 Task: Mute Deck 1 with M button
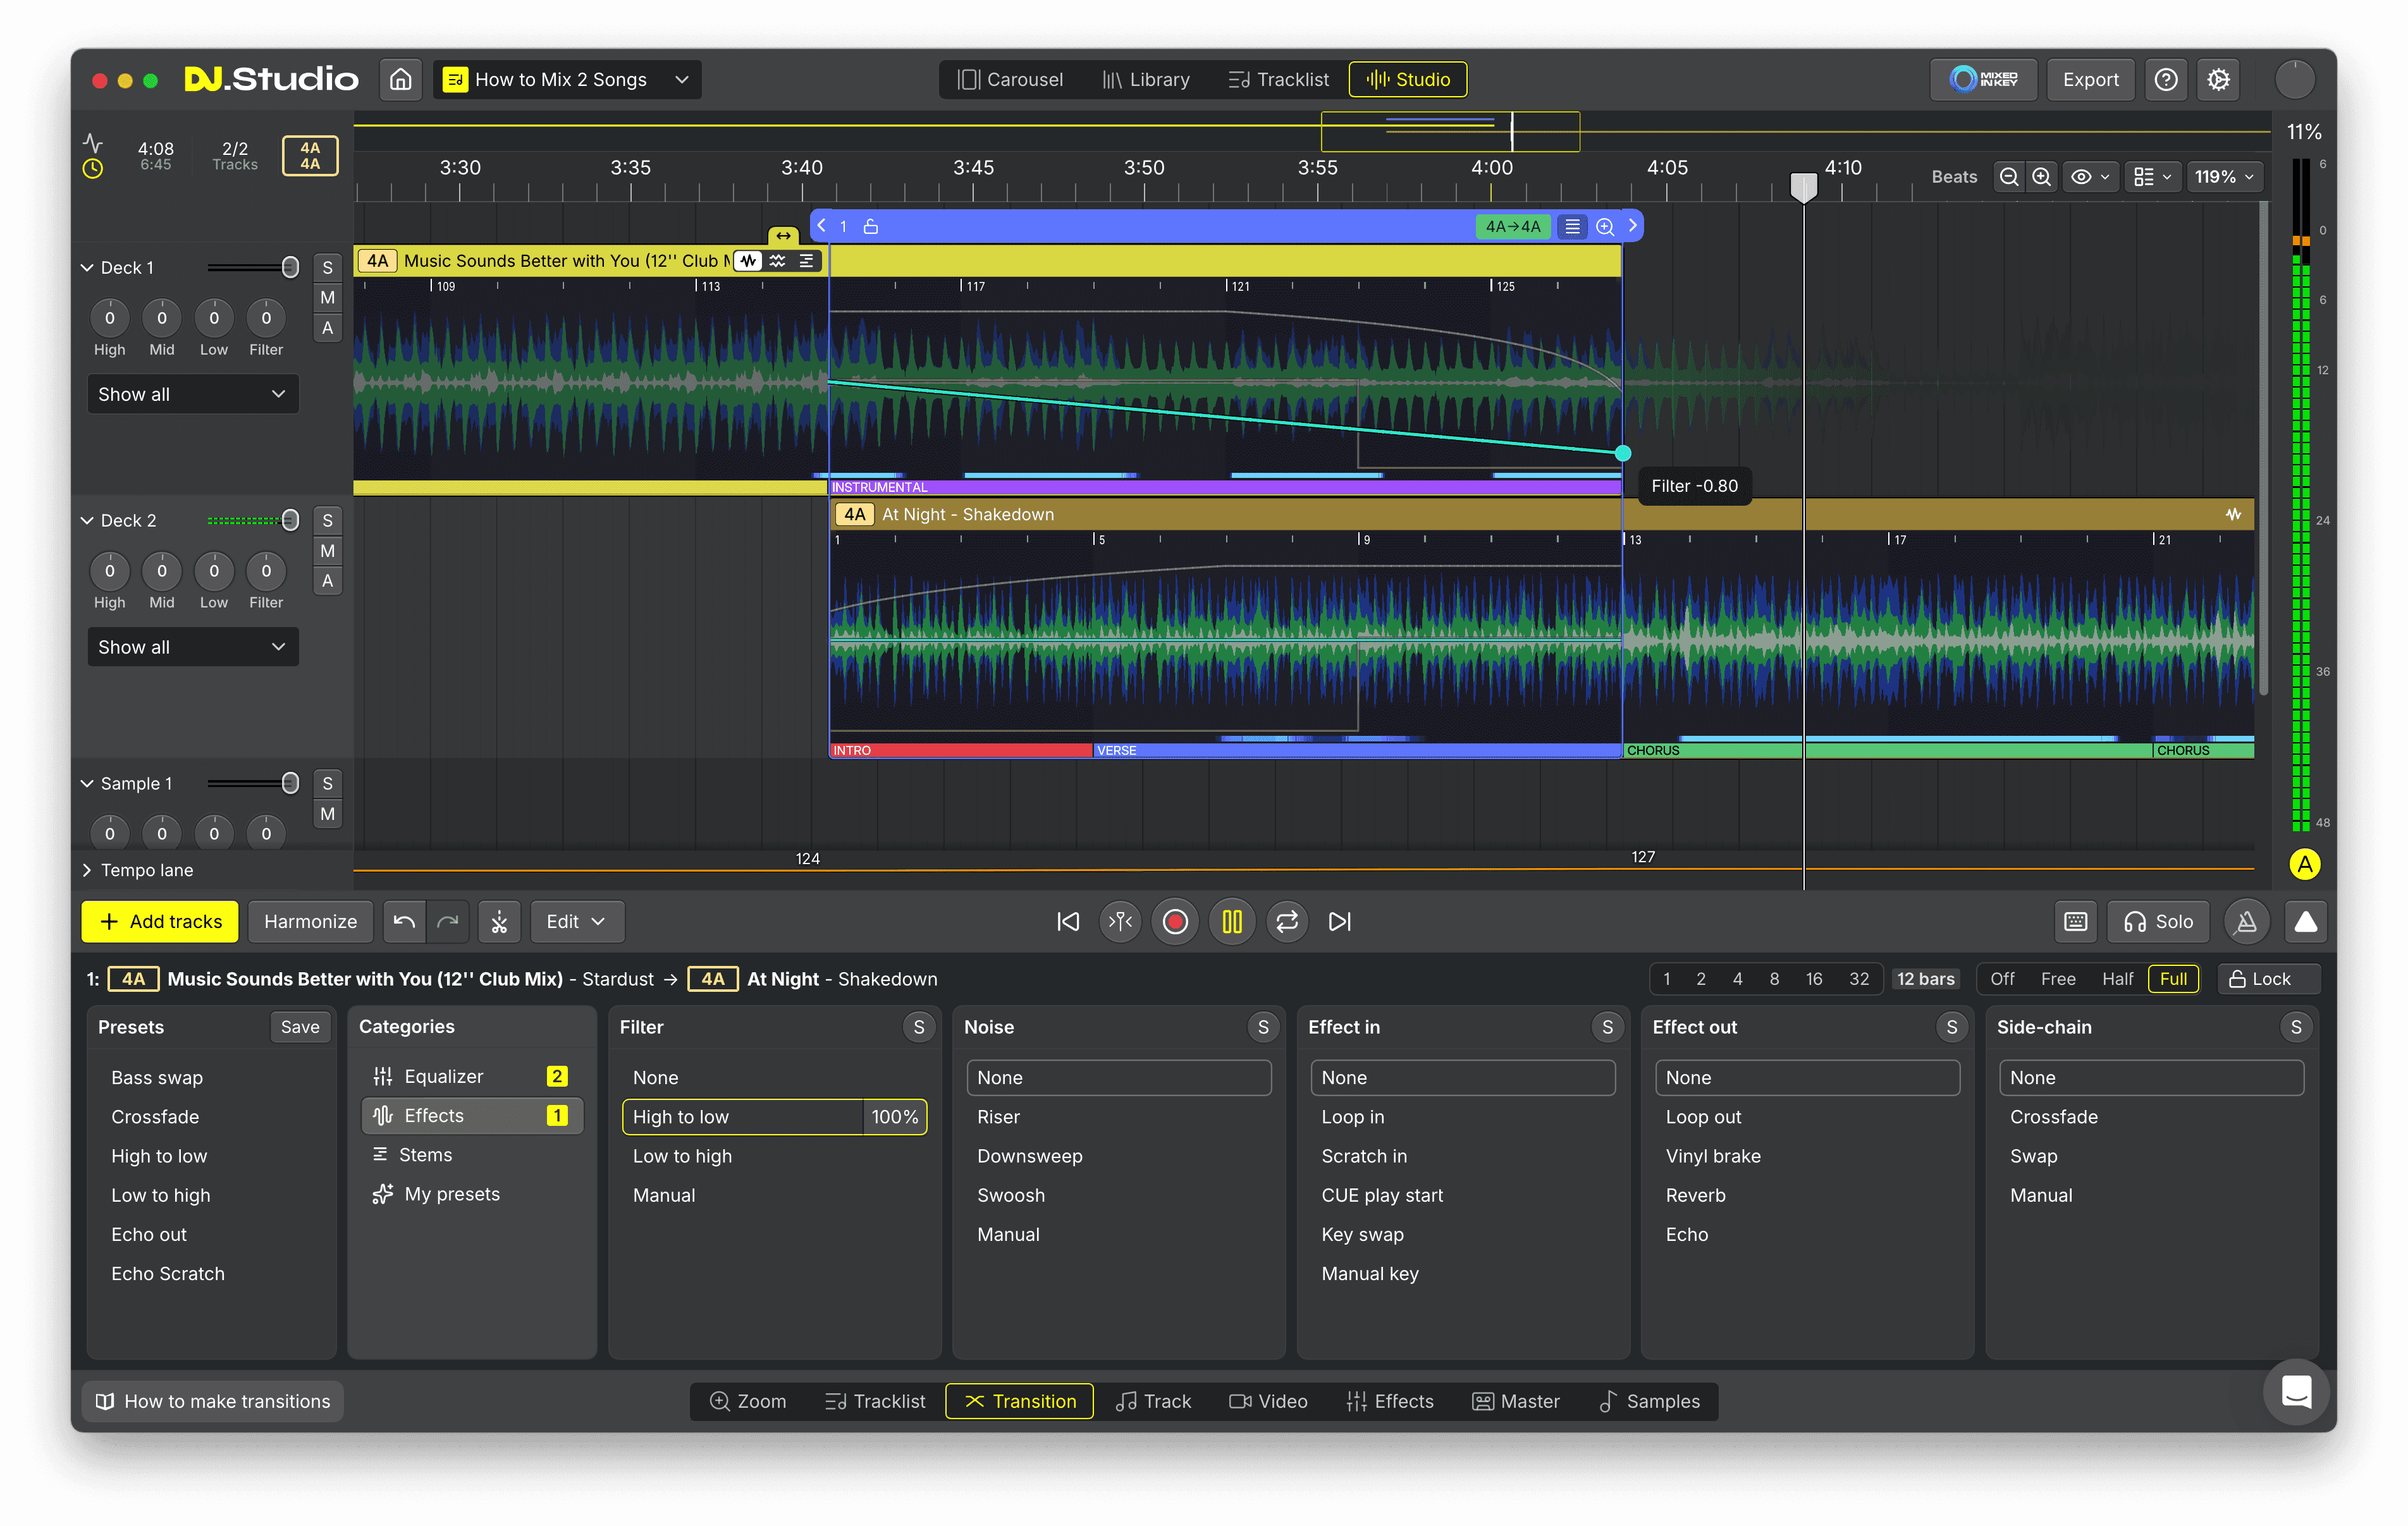point(327,297)
